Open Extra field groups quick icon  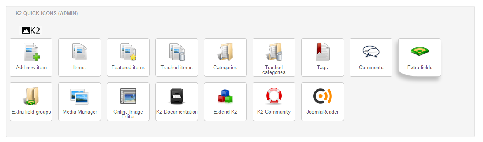(31, 102)
